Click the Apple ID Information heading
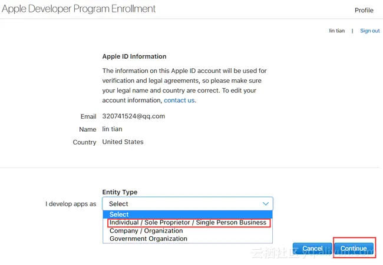This screenshot has height=265, width=383. point(134,56)
